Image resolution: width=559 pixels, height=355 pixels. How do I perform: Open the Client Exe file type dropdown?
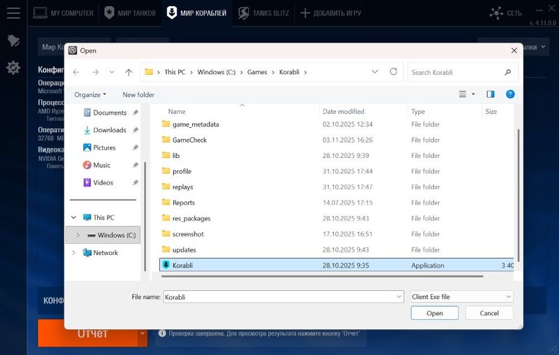click(462, 297)
